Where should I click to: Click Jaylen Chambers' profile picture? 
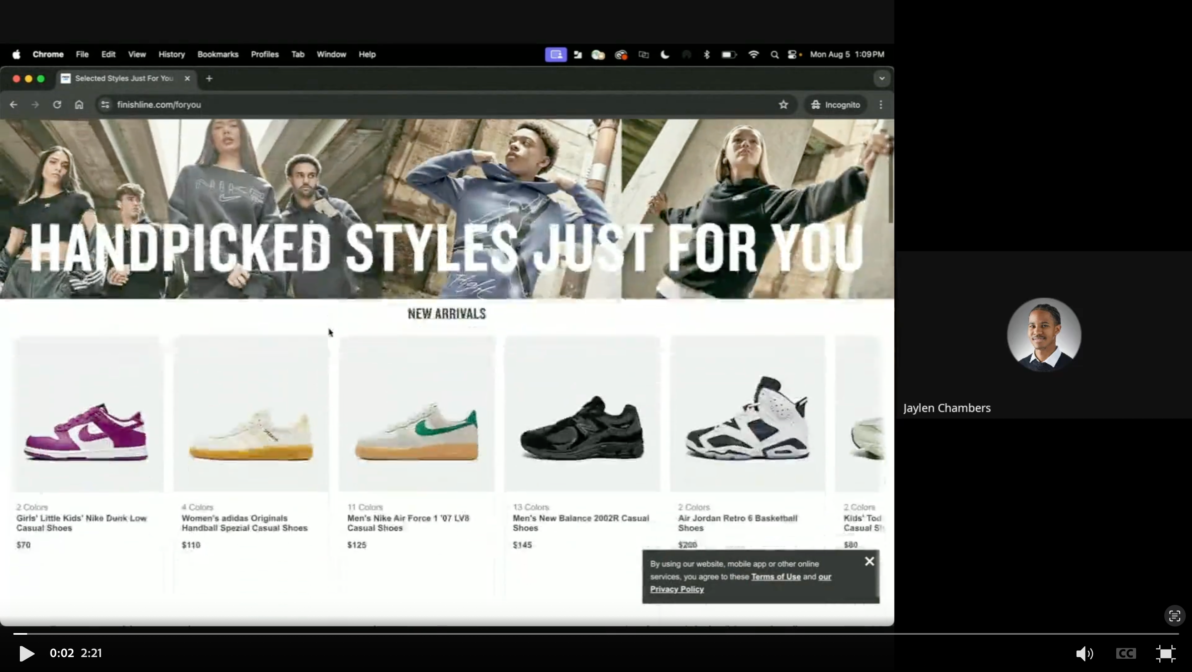(1044, 334)
